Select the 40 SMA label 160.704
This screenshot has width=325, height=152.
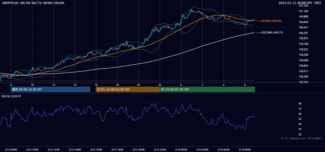[269, 21]
